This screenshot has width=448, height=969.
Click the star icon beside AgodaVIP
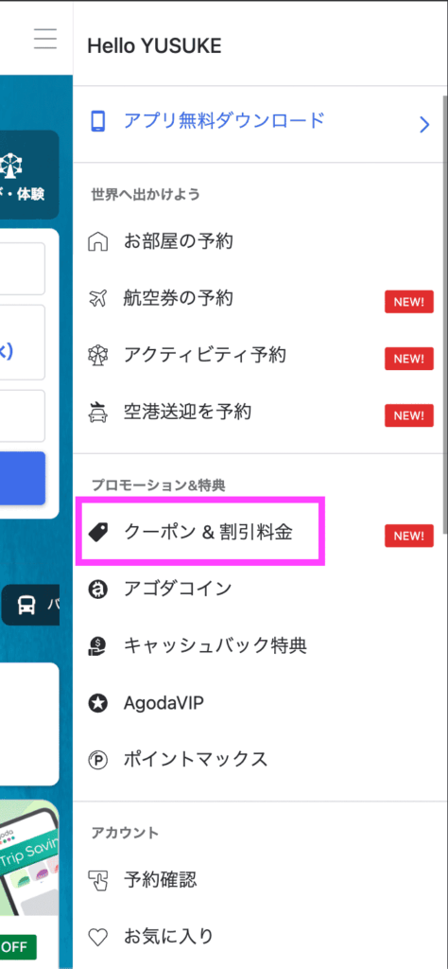[x=98, y=703]
